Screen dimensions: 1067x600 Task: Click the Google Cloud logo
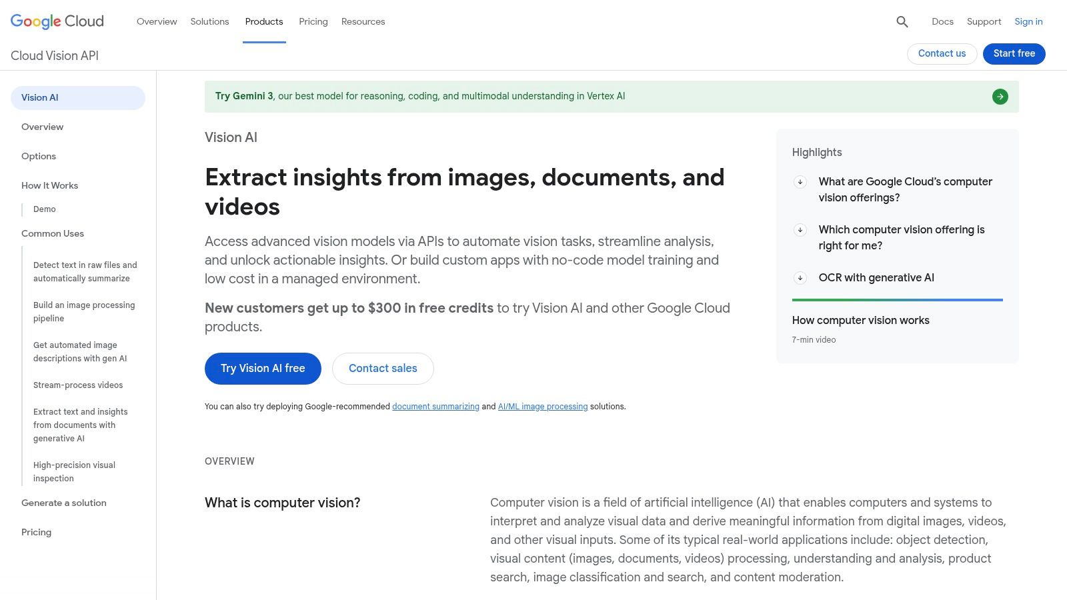(x=56, y=21)
